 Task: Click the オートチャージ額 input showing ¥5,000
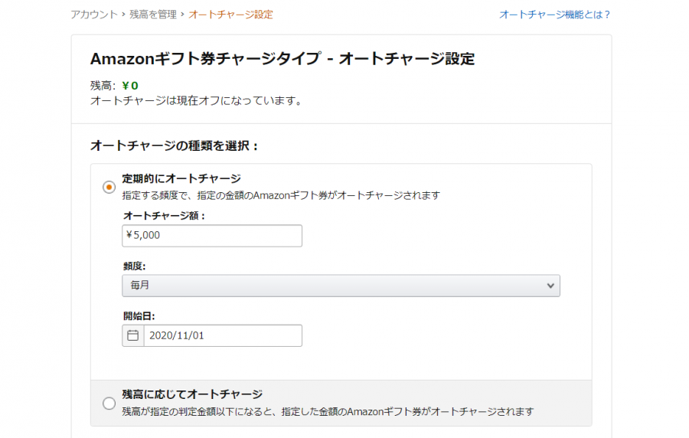click(212, 236)
